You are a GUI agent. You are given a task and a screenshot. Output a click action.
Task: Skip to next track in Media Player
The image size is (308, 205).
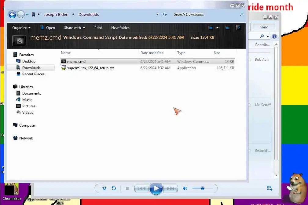170,189
